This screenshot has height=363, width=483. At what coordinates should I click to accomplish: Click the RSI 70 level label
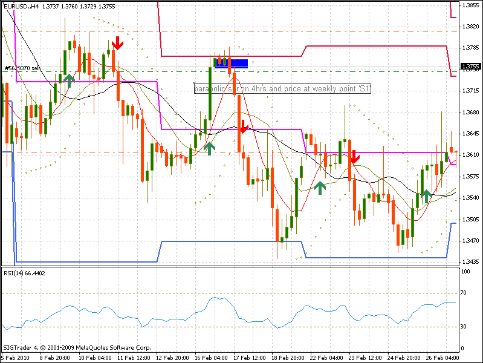click(x=465, y=293)
